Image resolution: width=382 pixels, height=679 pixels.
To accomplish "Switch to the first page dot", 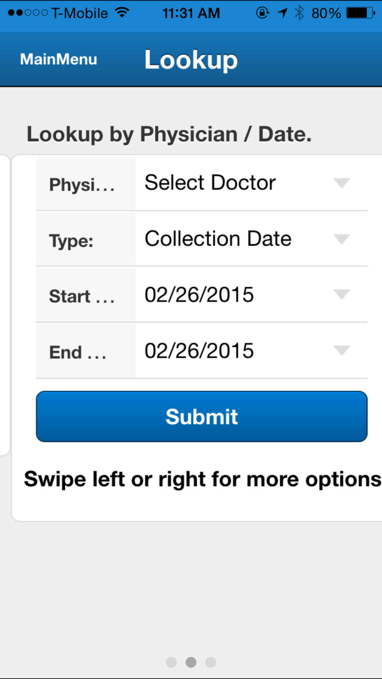I will click(172, 662).
